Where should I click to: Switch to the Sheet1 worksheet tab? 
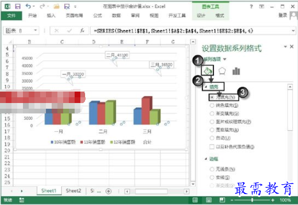point(49,191)
